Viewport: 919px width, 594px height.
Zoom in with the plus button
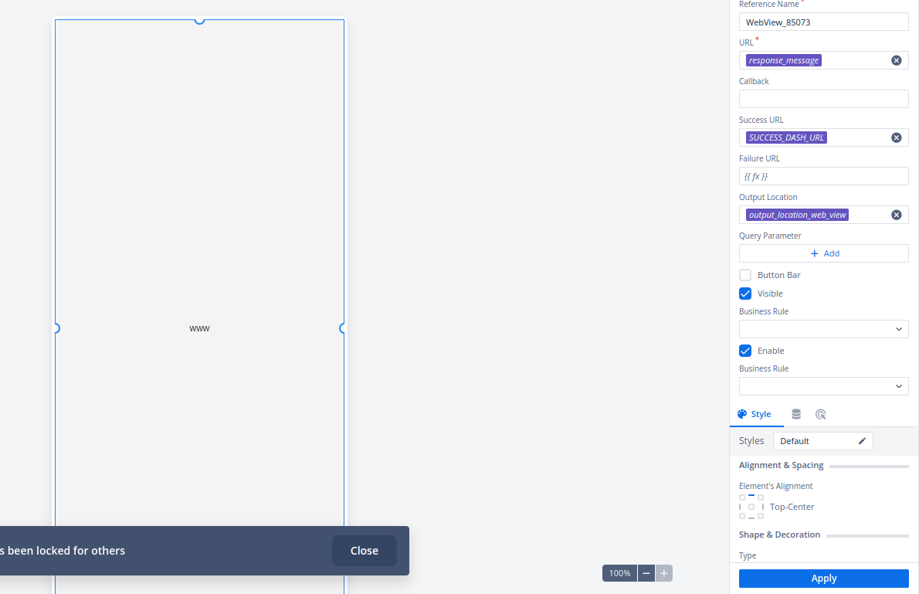(664, 573)
